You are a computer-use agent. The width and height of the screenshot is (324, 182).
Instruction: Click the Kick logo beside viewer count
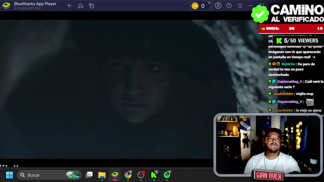click(x=279, y=41)
